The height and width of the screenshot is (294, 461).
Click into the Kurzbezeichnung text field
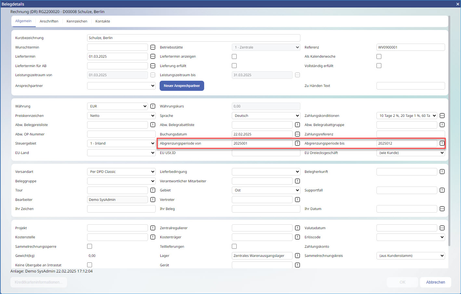(193, 38)
